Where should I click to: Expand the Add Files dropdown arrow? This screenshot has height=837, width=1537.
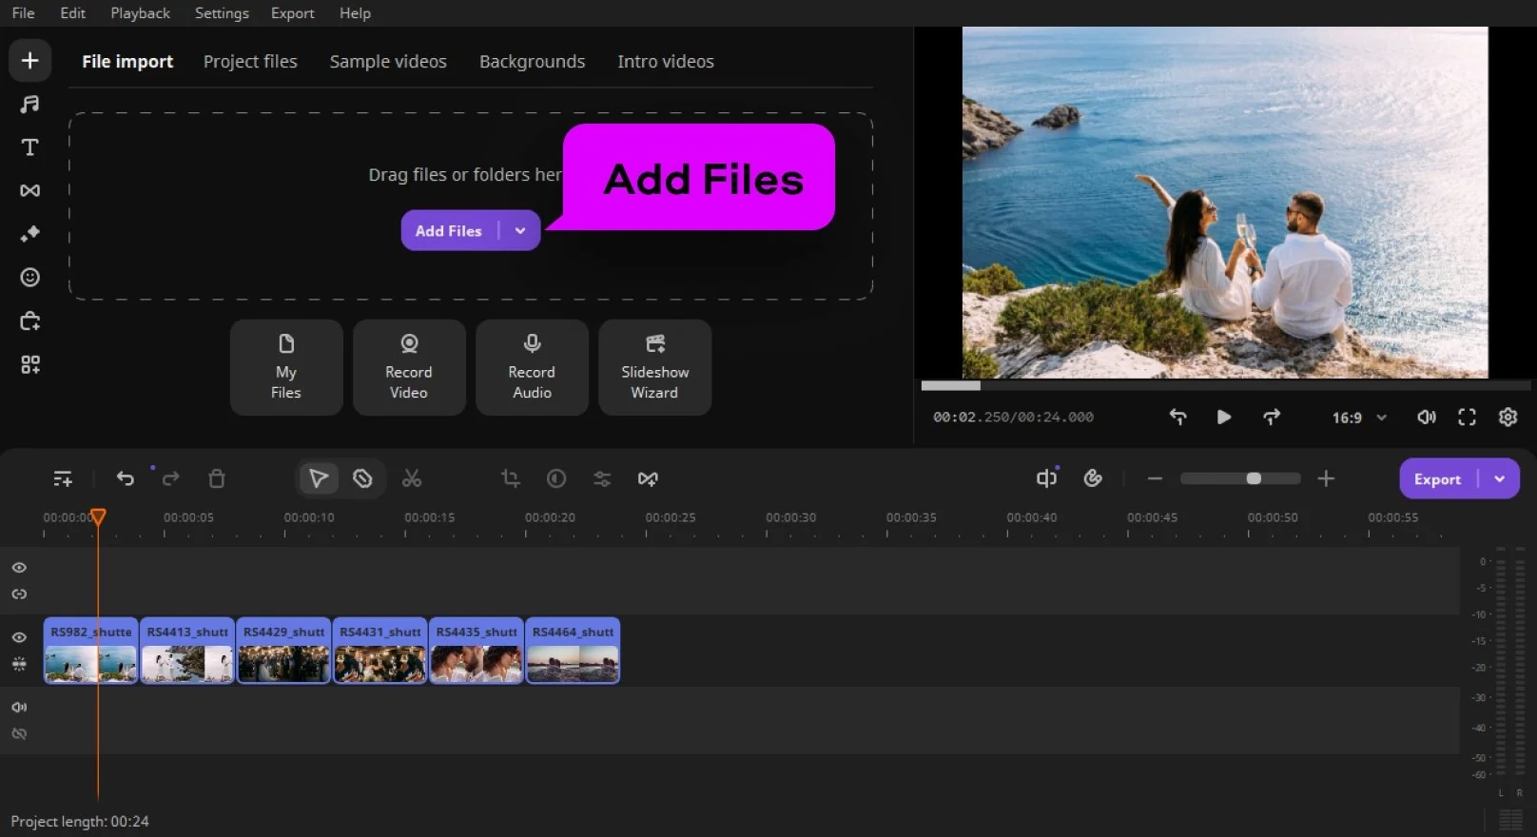[x=520, y=230]
